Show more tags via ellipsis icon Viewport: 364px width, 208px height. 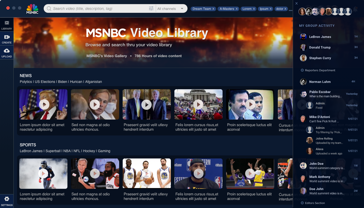tap(290, 10)
